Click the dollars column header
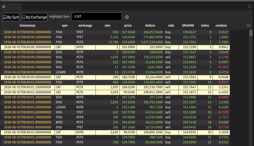 pos(150,26)
